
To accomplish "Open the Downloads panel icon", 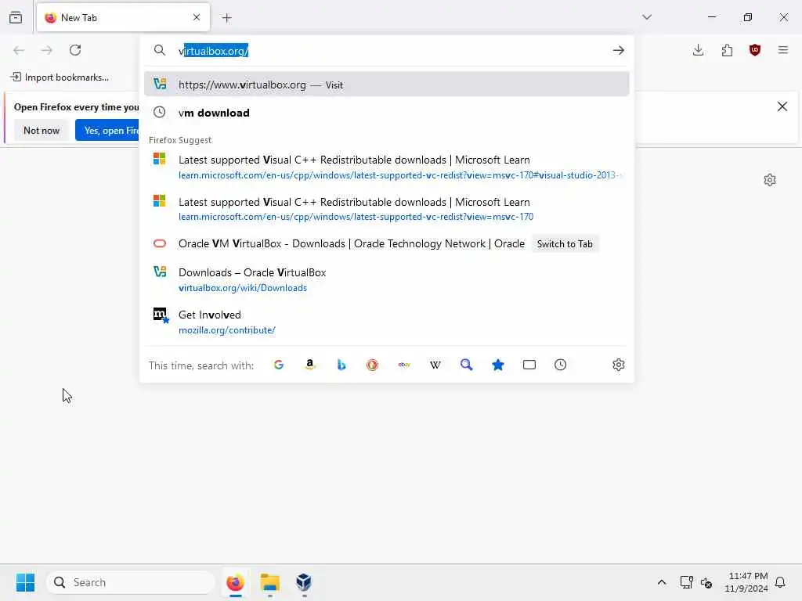I will coord(698,50).
